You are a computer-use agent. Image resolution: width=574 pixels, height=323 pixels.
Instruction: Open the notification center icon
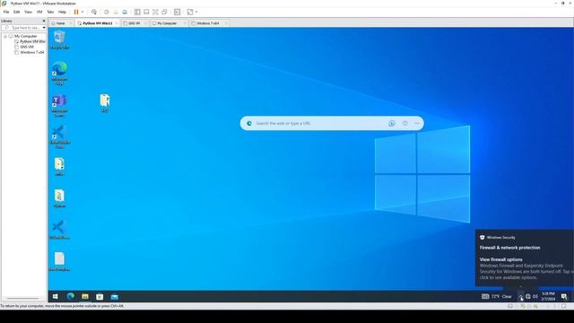click(x=564, y=297)
